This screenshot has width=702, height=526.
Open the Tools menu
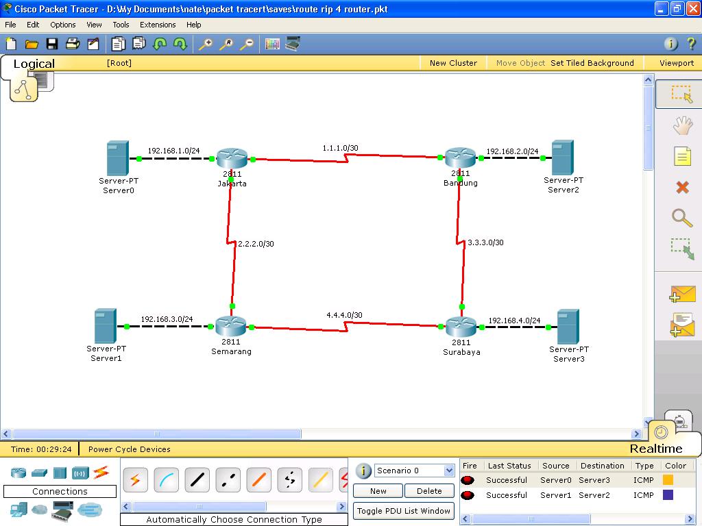pyautogui.click(x=121, y=25)
